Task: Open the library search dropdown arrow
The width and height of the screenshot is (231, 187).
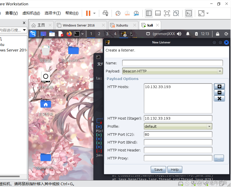Action: pos(24,30)
